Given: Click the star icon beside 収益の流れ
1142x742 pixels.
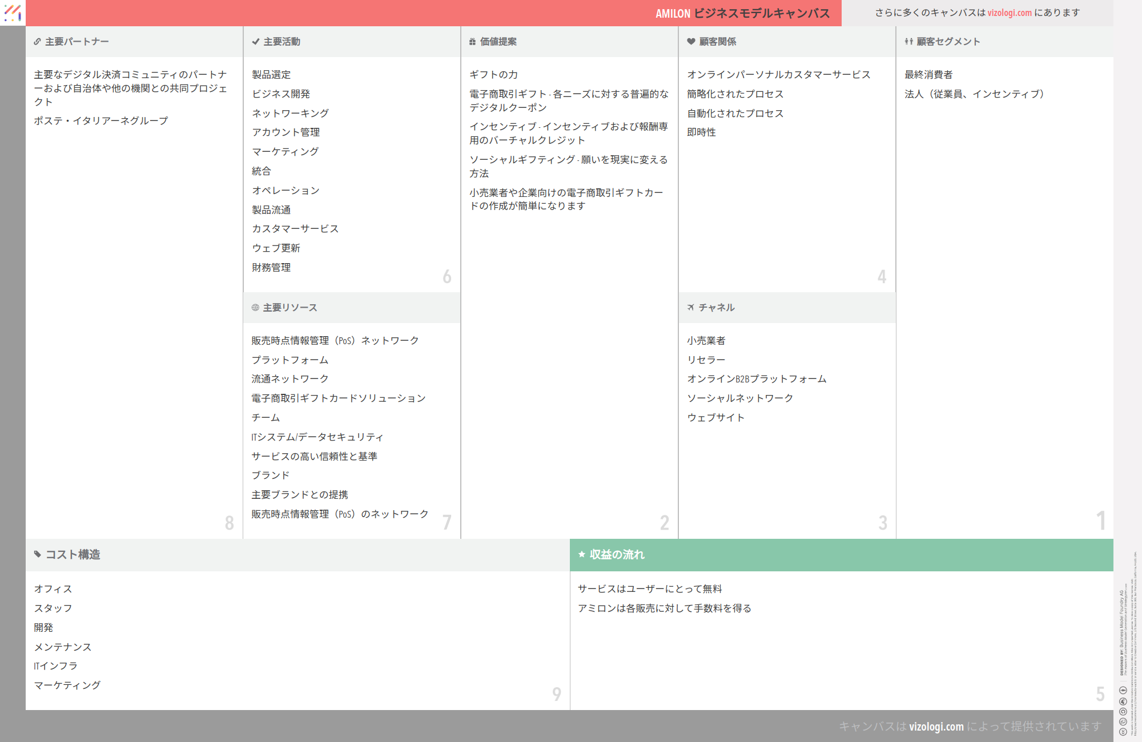Looking at the screenshot, I should point(581,554).
